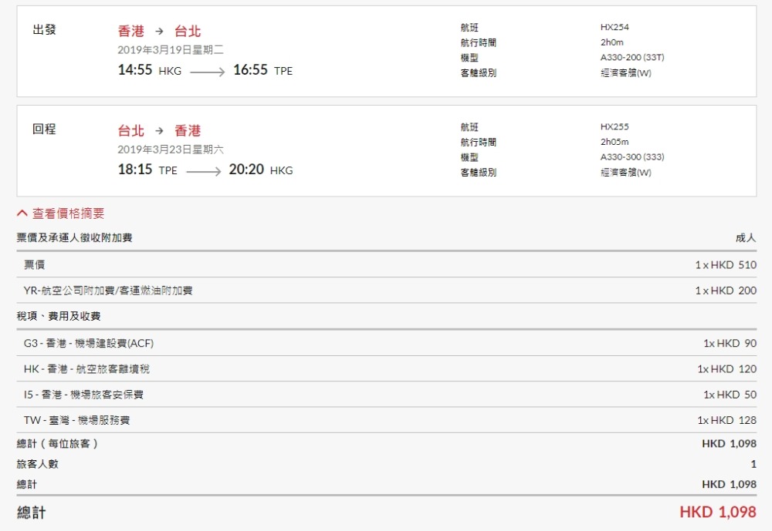Click the aircraft type A330-200 (33T)
Viewport: 772px width, 531px height.
coord(631,58)
